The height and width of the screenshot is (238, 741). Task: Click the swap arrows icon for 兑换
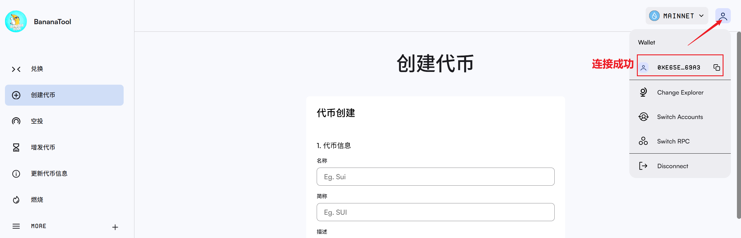16,69
